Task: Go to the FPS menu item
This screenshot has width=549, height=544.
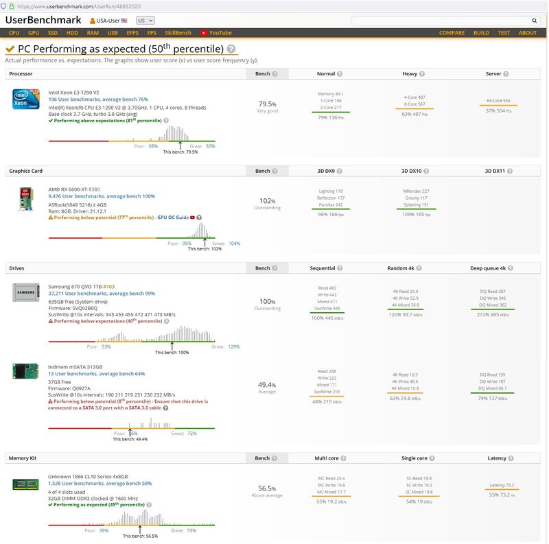Action: click(152, 33)
